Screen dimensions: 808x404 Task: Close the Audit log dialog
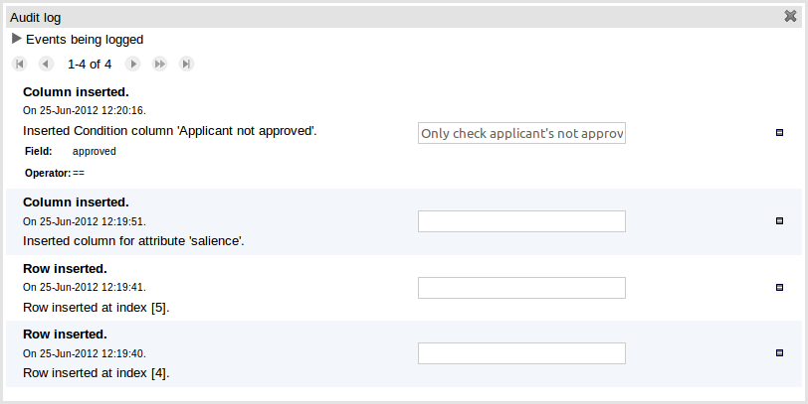coord(790,16)
